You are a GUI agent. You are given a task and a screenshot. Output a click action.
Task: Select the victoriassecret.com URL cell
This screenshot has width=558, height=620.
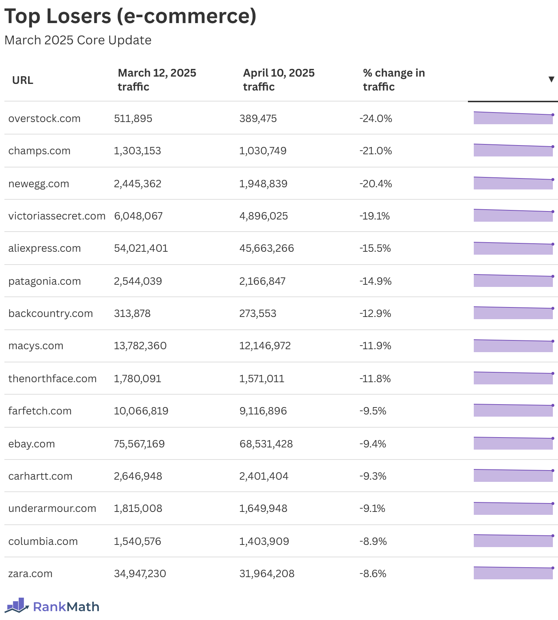(57, 216)
